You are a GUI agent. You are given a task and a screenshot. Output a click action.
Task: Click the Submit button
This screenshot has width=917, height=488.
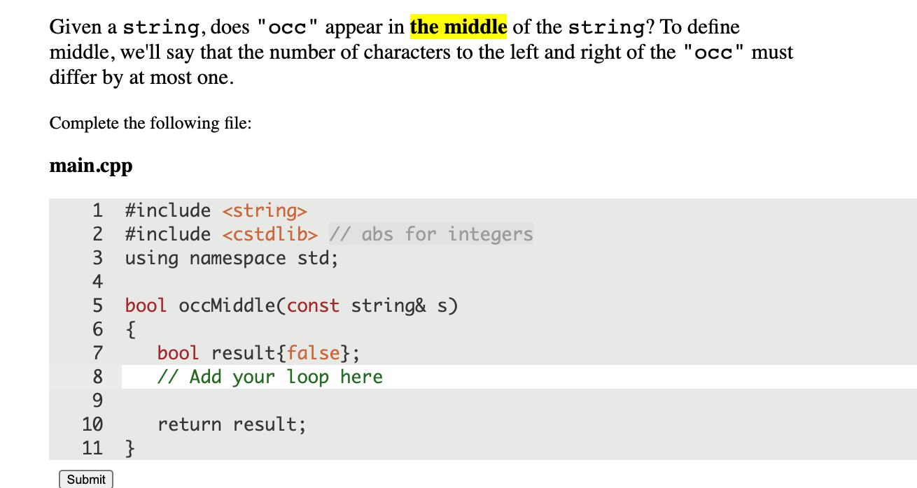point(85,479)
